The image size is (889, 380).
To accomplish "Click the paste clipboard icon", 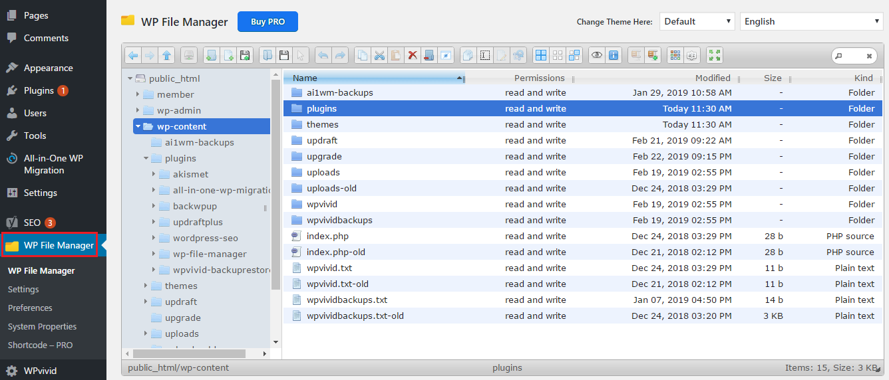I will point(396,55).
